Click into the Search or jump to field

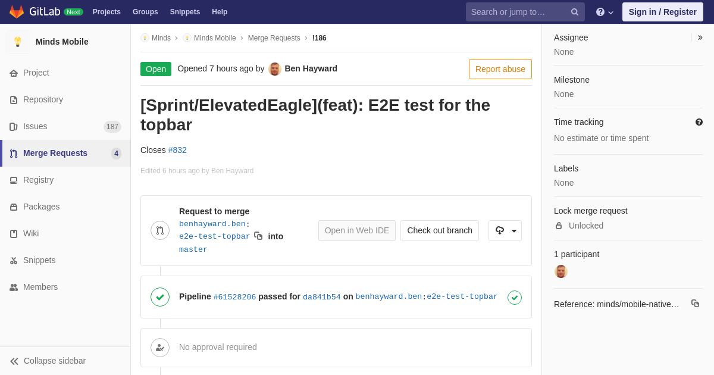[x=518, y=12]
